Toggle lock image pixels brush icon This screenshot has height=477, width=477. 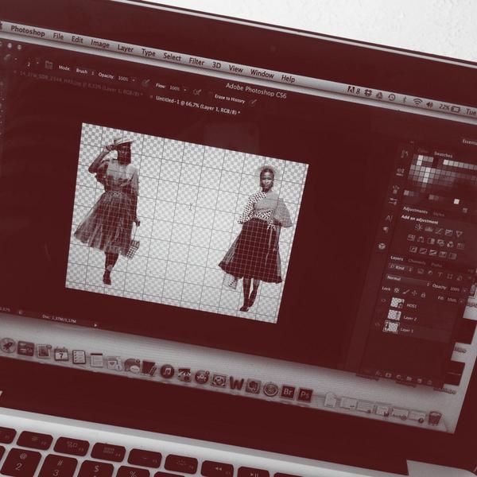(405, 292)
